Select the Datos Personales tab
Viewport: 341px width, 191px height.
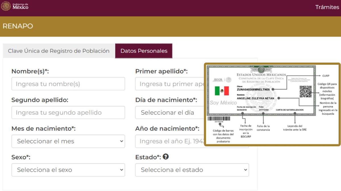pos(144,51)
